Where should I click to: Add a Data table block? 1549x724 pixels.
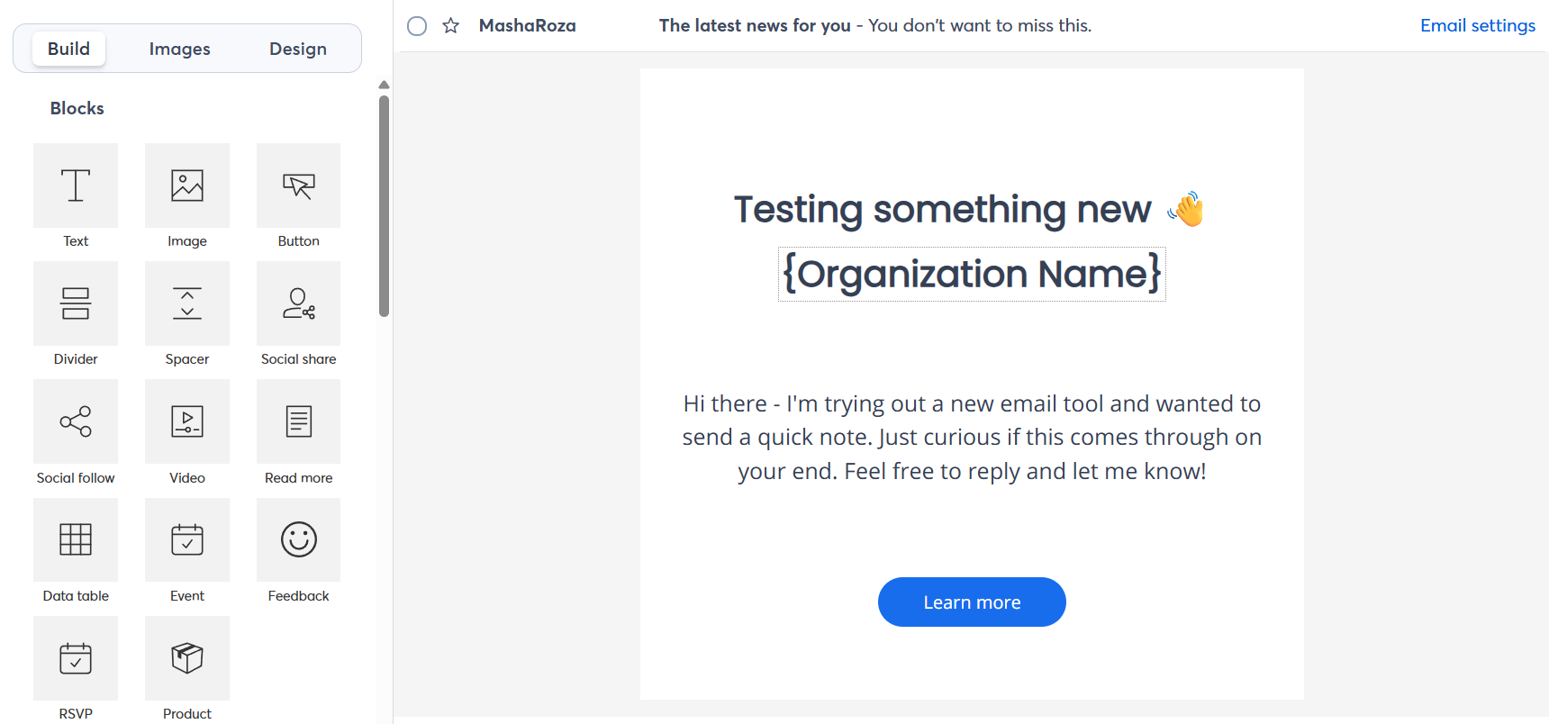pyautogui.click(x=76, y=540)
